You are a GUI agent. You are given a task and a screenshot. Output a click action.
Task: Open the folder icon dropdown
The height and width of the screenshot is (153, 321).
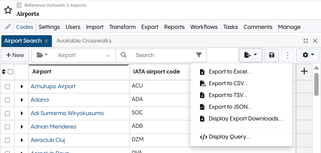pyautogui.click(x=42, y=55)
